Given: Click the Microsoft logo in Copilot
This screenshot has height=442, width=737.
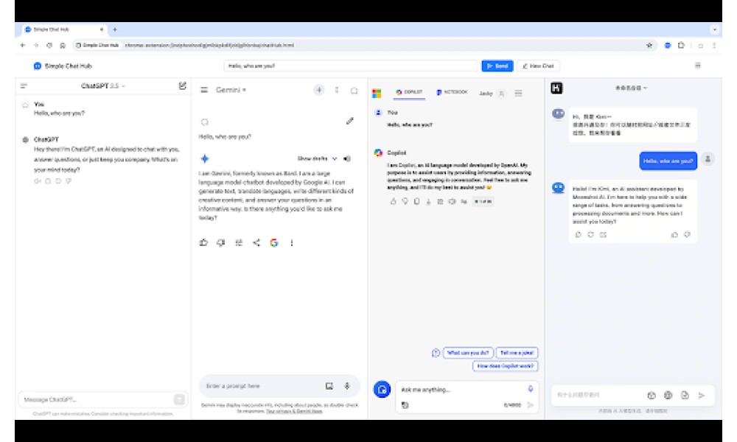Looking at the screenshot, I should (x=377, y=93).
